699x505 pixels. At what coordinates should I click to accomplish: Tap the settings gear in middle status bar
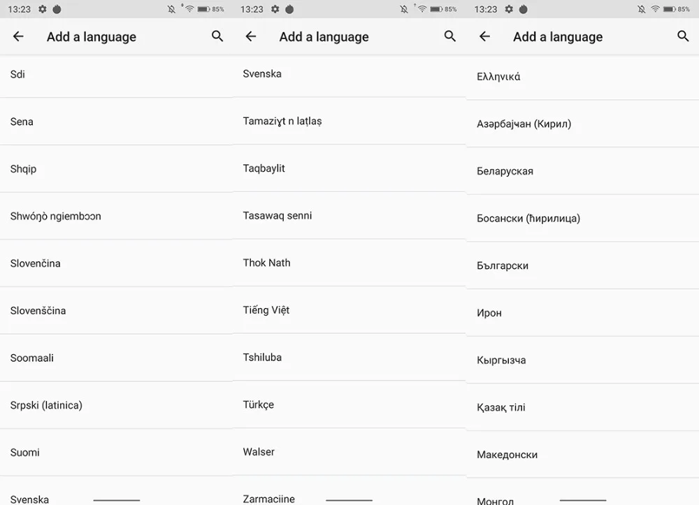coord(275,9)
